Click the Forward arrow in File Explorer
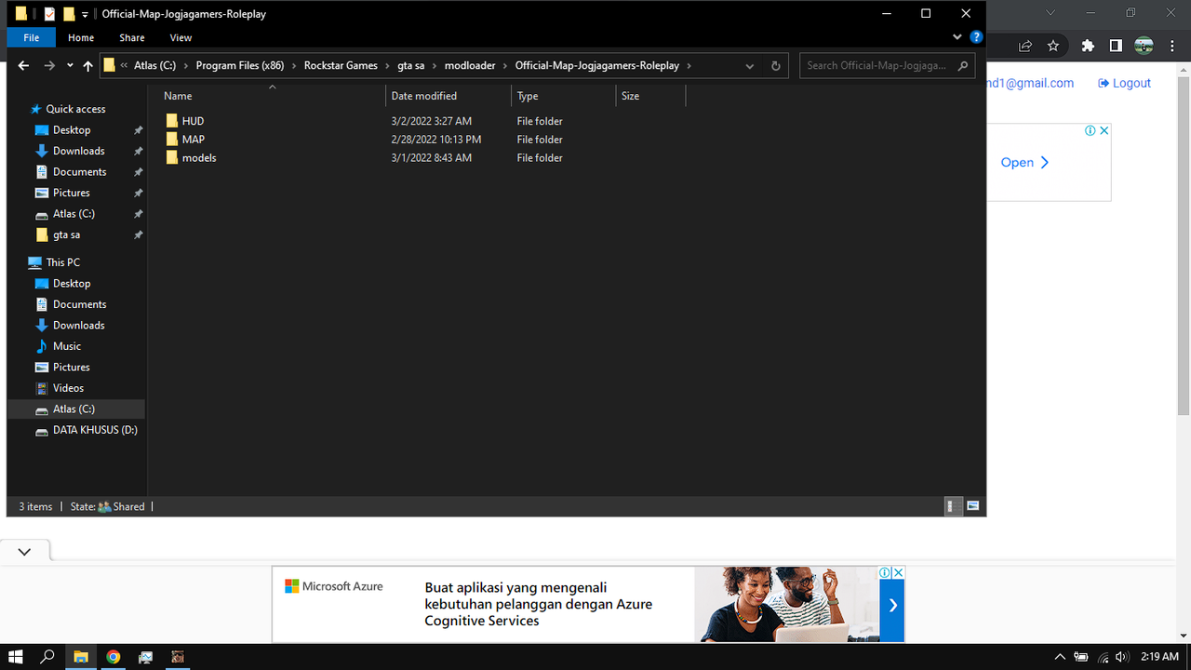 tap(49, 66)
